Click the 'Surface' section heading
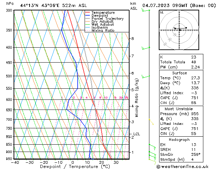This screenshot has width=219, height=169. pyautogui.click(x=179, y=73)
